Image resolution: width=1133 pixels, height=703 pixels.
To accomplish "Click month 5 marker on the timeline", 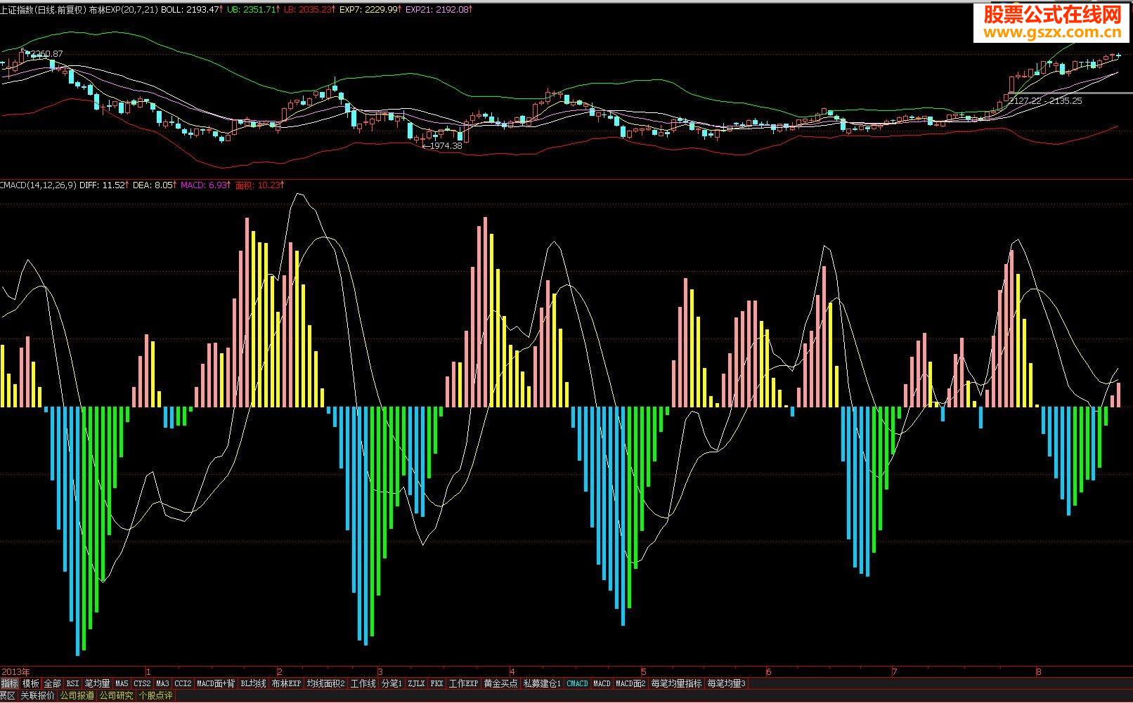I will [643, 672].
